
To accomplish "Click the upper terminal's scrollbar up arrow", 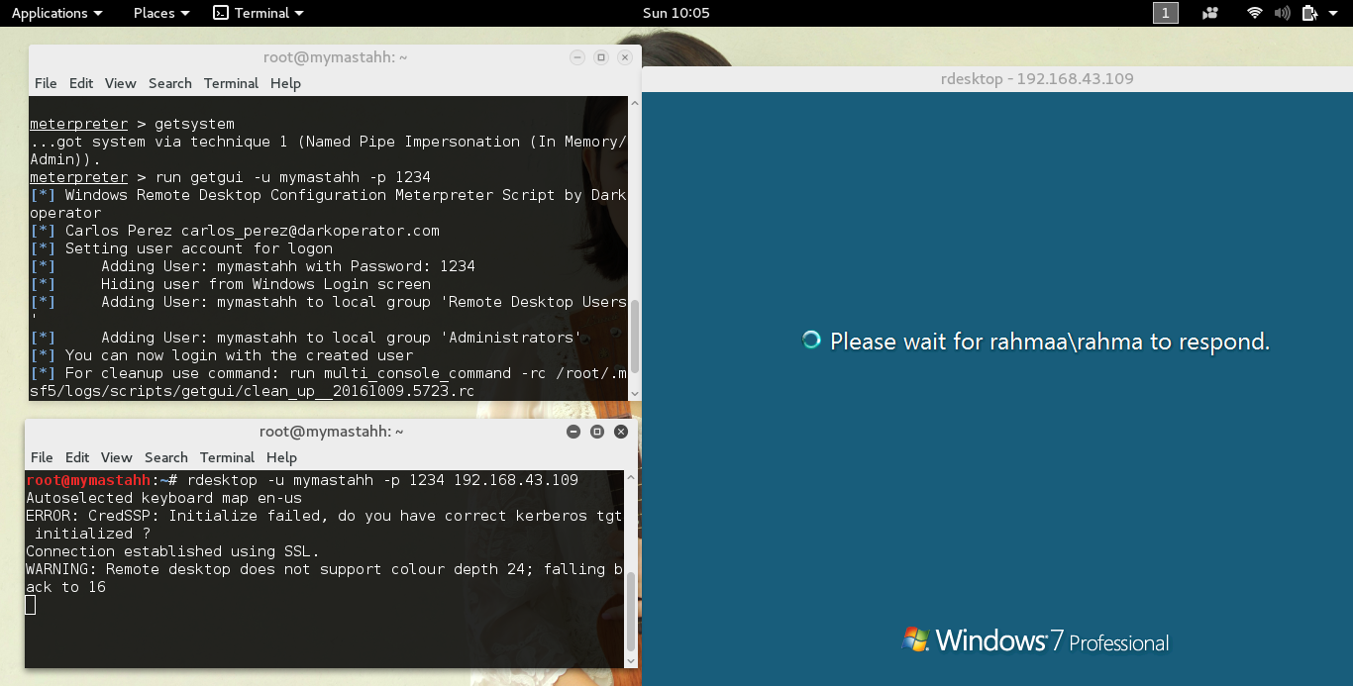I will 635,104.
